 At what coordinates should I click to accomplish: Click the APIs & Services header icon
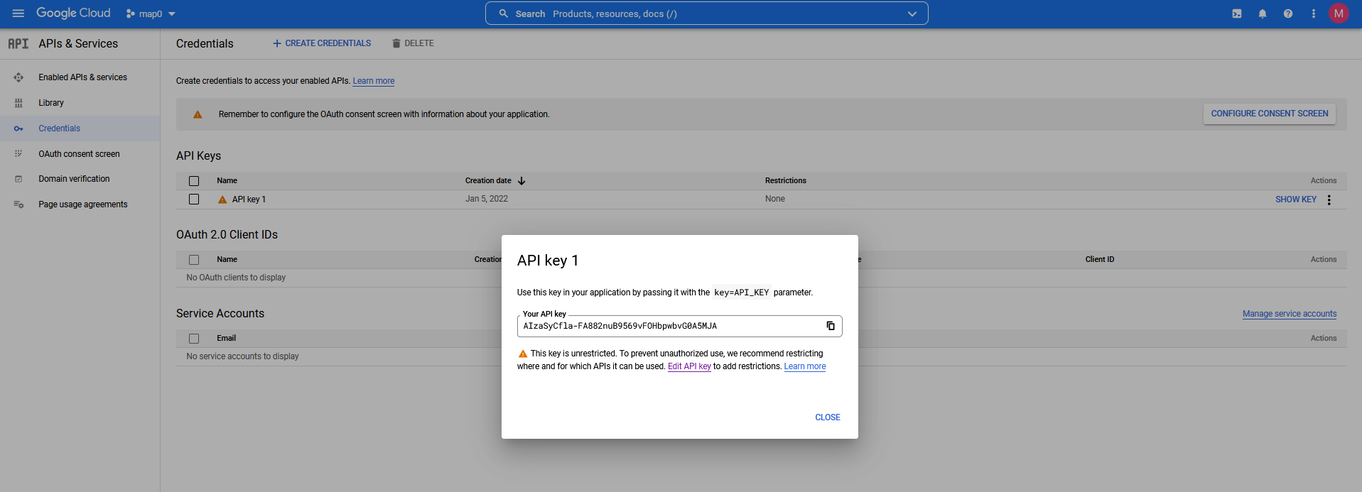(18, 44)
